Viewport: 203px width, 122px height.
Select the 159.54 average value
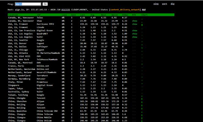point(94,24)
